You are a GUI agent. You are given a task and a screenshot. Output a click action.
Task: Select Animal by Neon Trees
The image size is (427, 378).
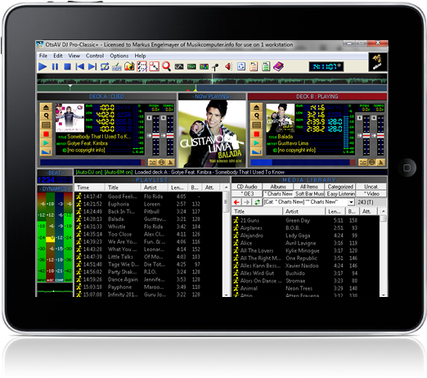pyautogui.click(x=305, y=288)
